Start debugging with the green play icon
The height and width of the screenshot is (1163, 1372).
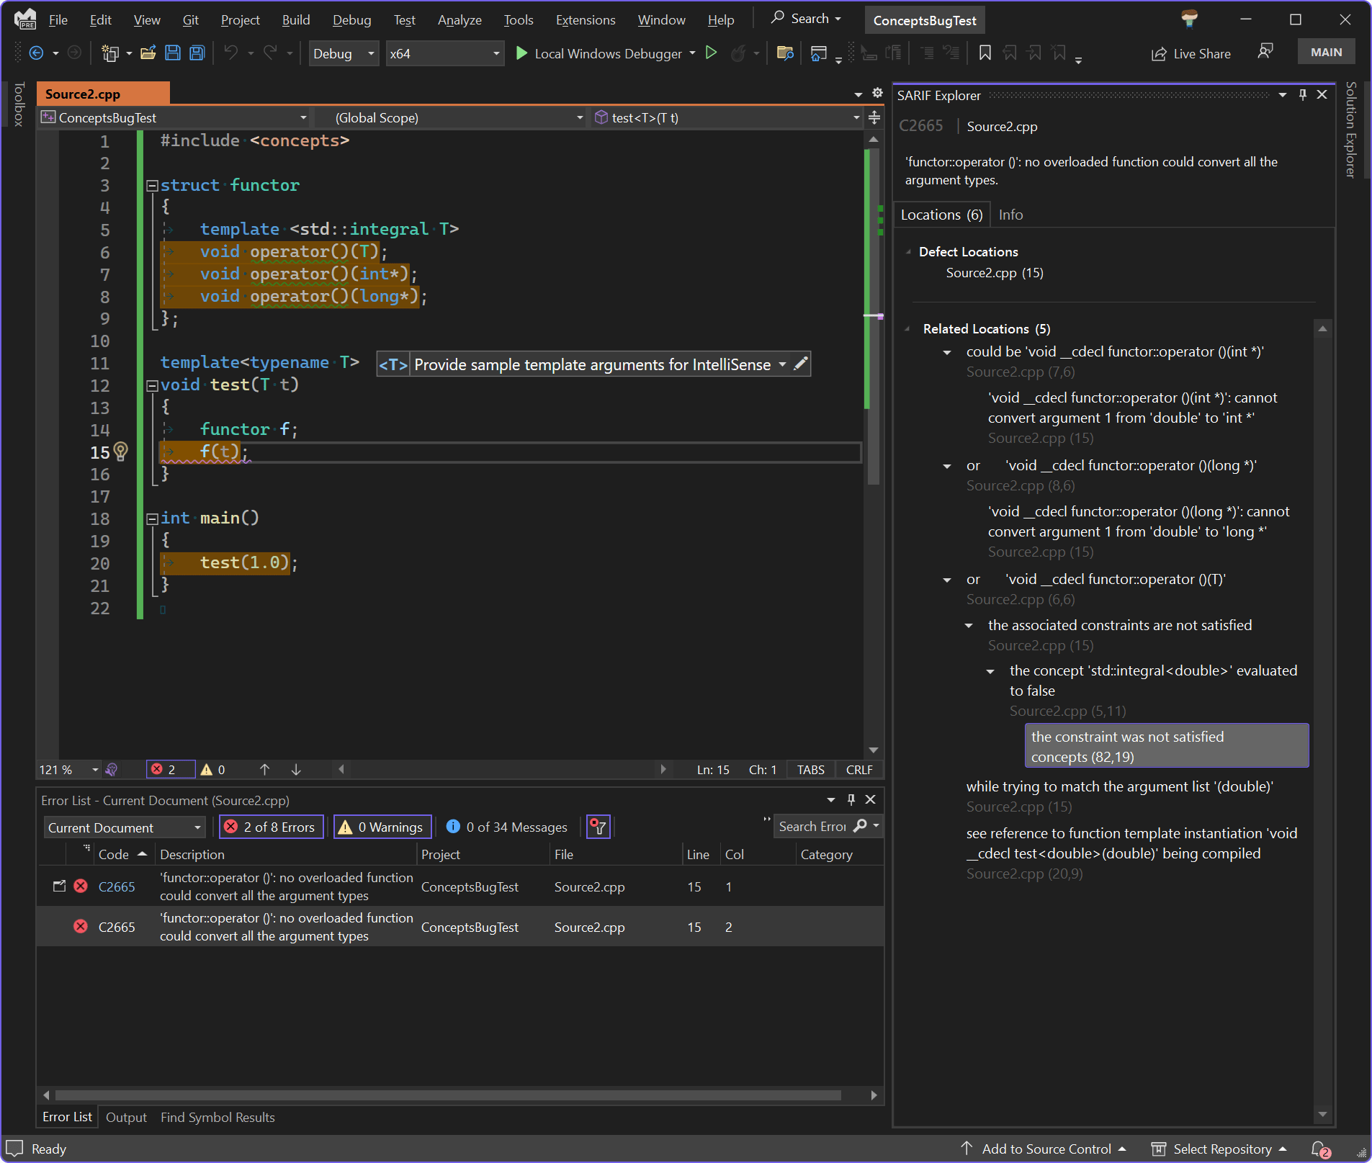521,53
